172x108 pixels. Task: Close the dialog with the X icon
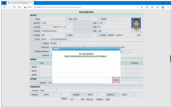click(118, 49)
